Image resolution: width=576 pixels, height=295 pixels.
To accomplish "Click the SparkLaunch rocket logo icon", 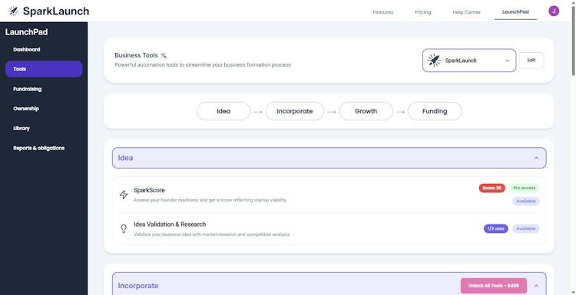I will click(13, 11).
